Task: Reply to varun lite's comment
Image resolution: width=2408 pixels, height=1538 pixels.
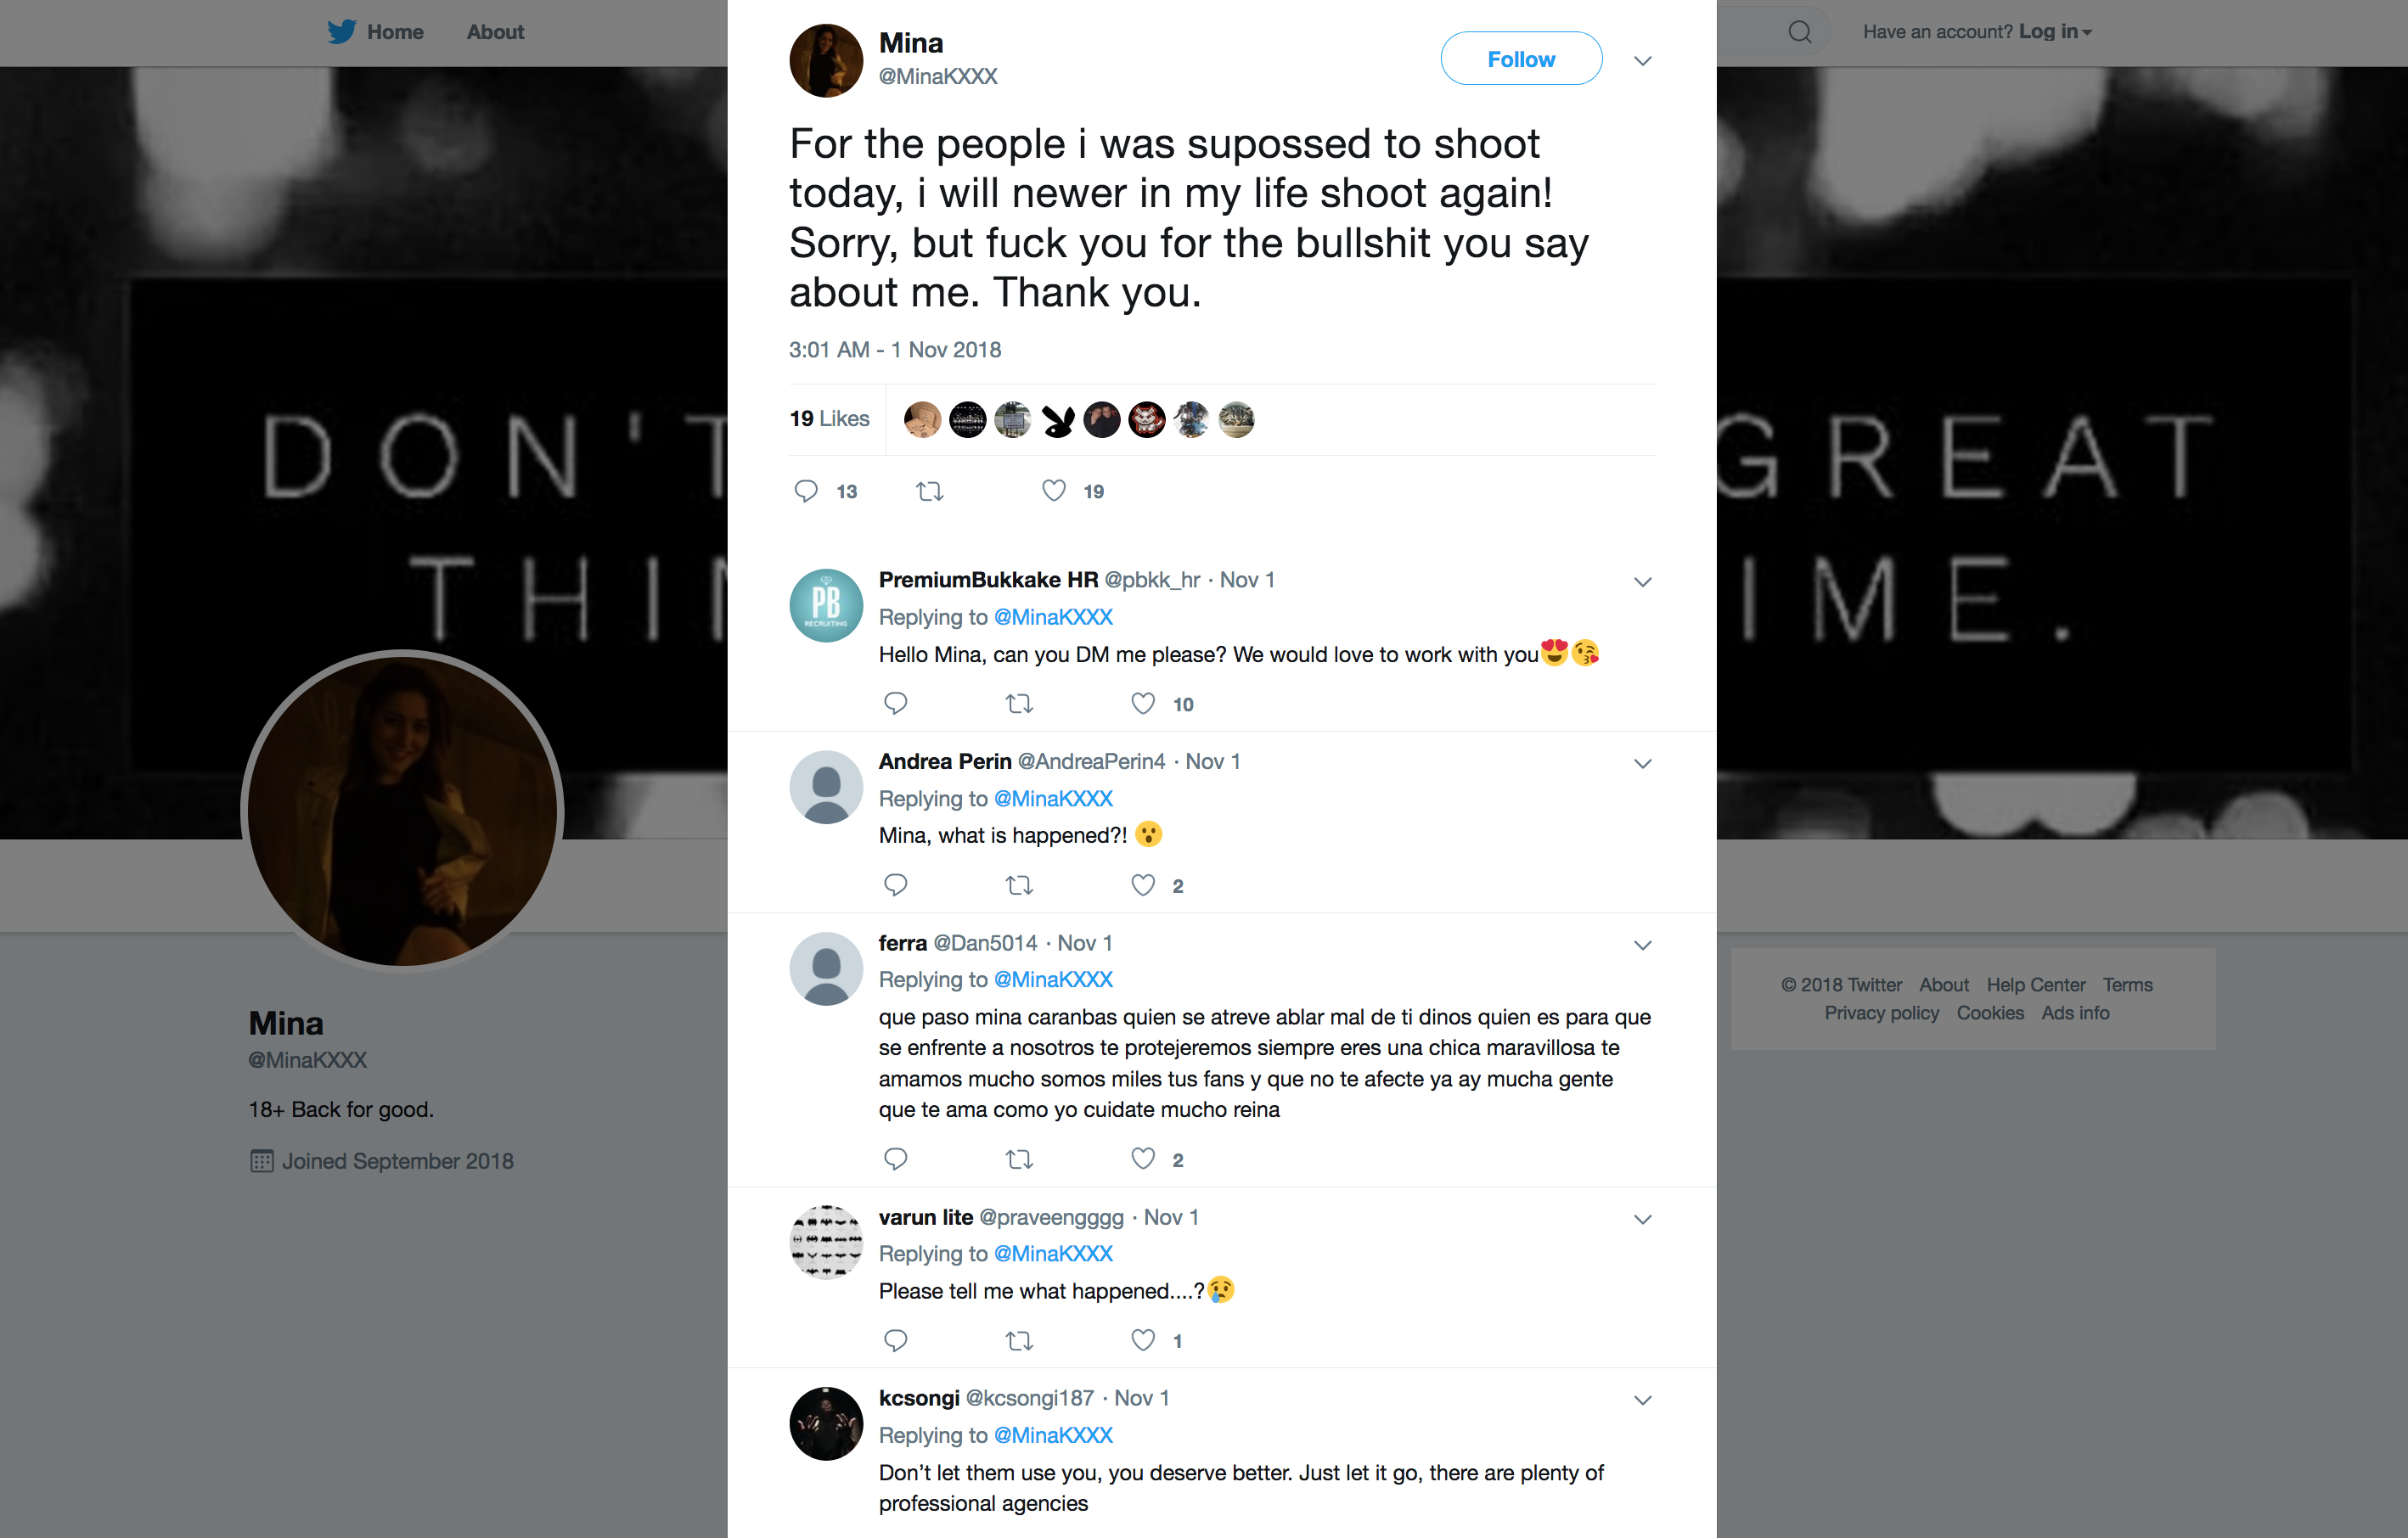Action: (896, 1340)
